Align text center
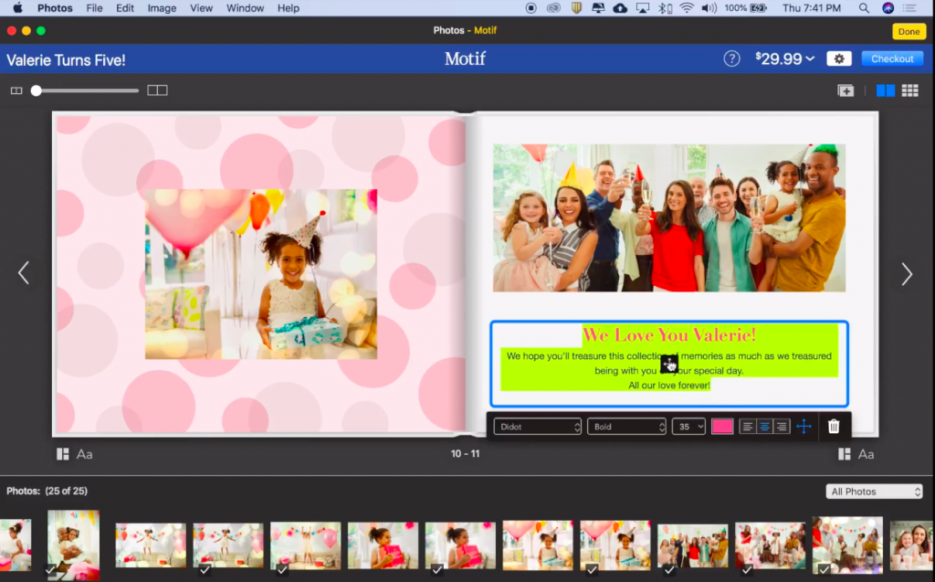The image size is (935, 582). [764, 426]
